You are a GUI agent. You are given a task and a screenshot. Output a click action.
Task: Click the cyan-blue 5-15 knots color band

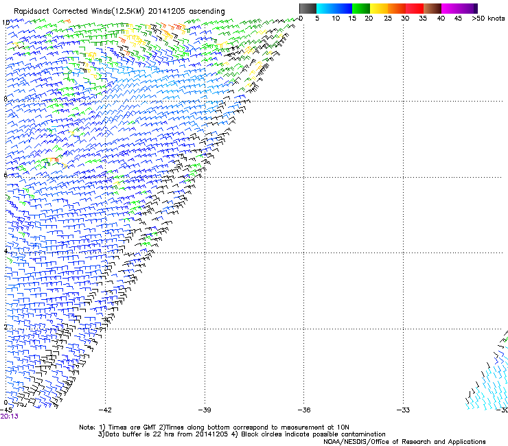click(334, 8)
